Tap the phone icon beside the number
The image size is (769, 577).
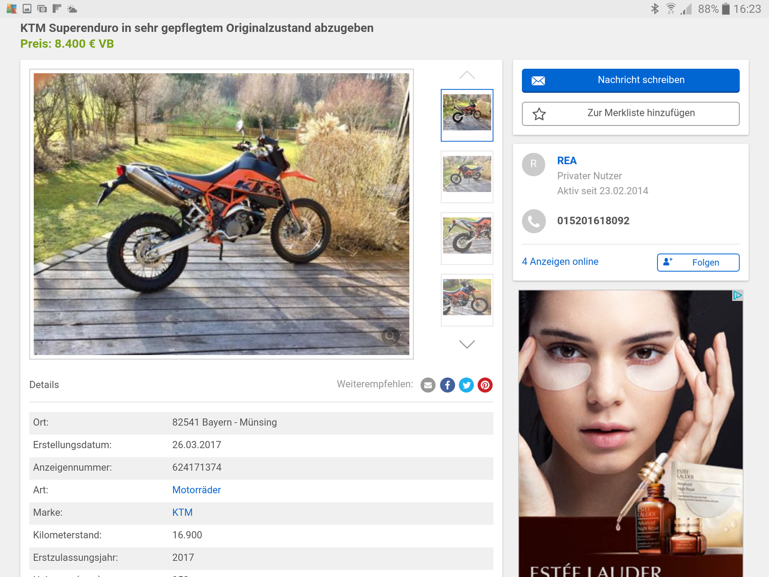[533, 221]
